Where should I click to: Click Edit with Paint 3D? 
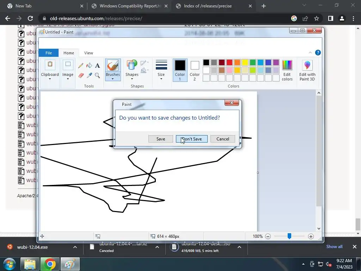click(x=307, y=70)
